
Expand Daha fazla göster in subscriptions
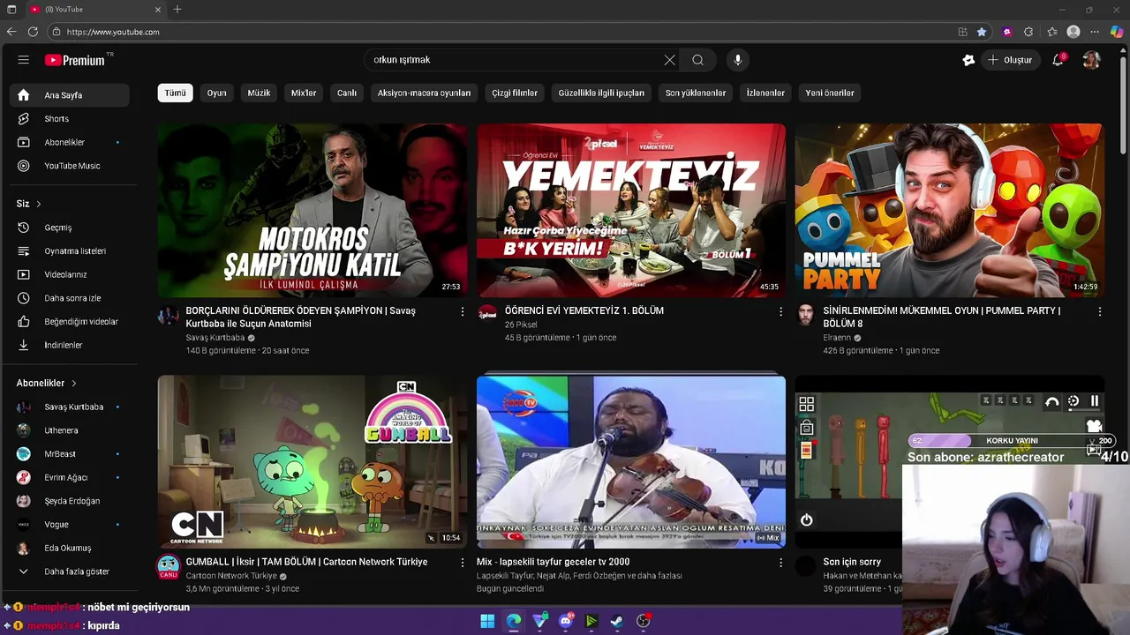tap(70, 571)
